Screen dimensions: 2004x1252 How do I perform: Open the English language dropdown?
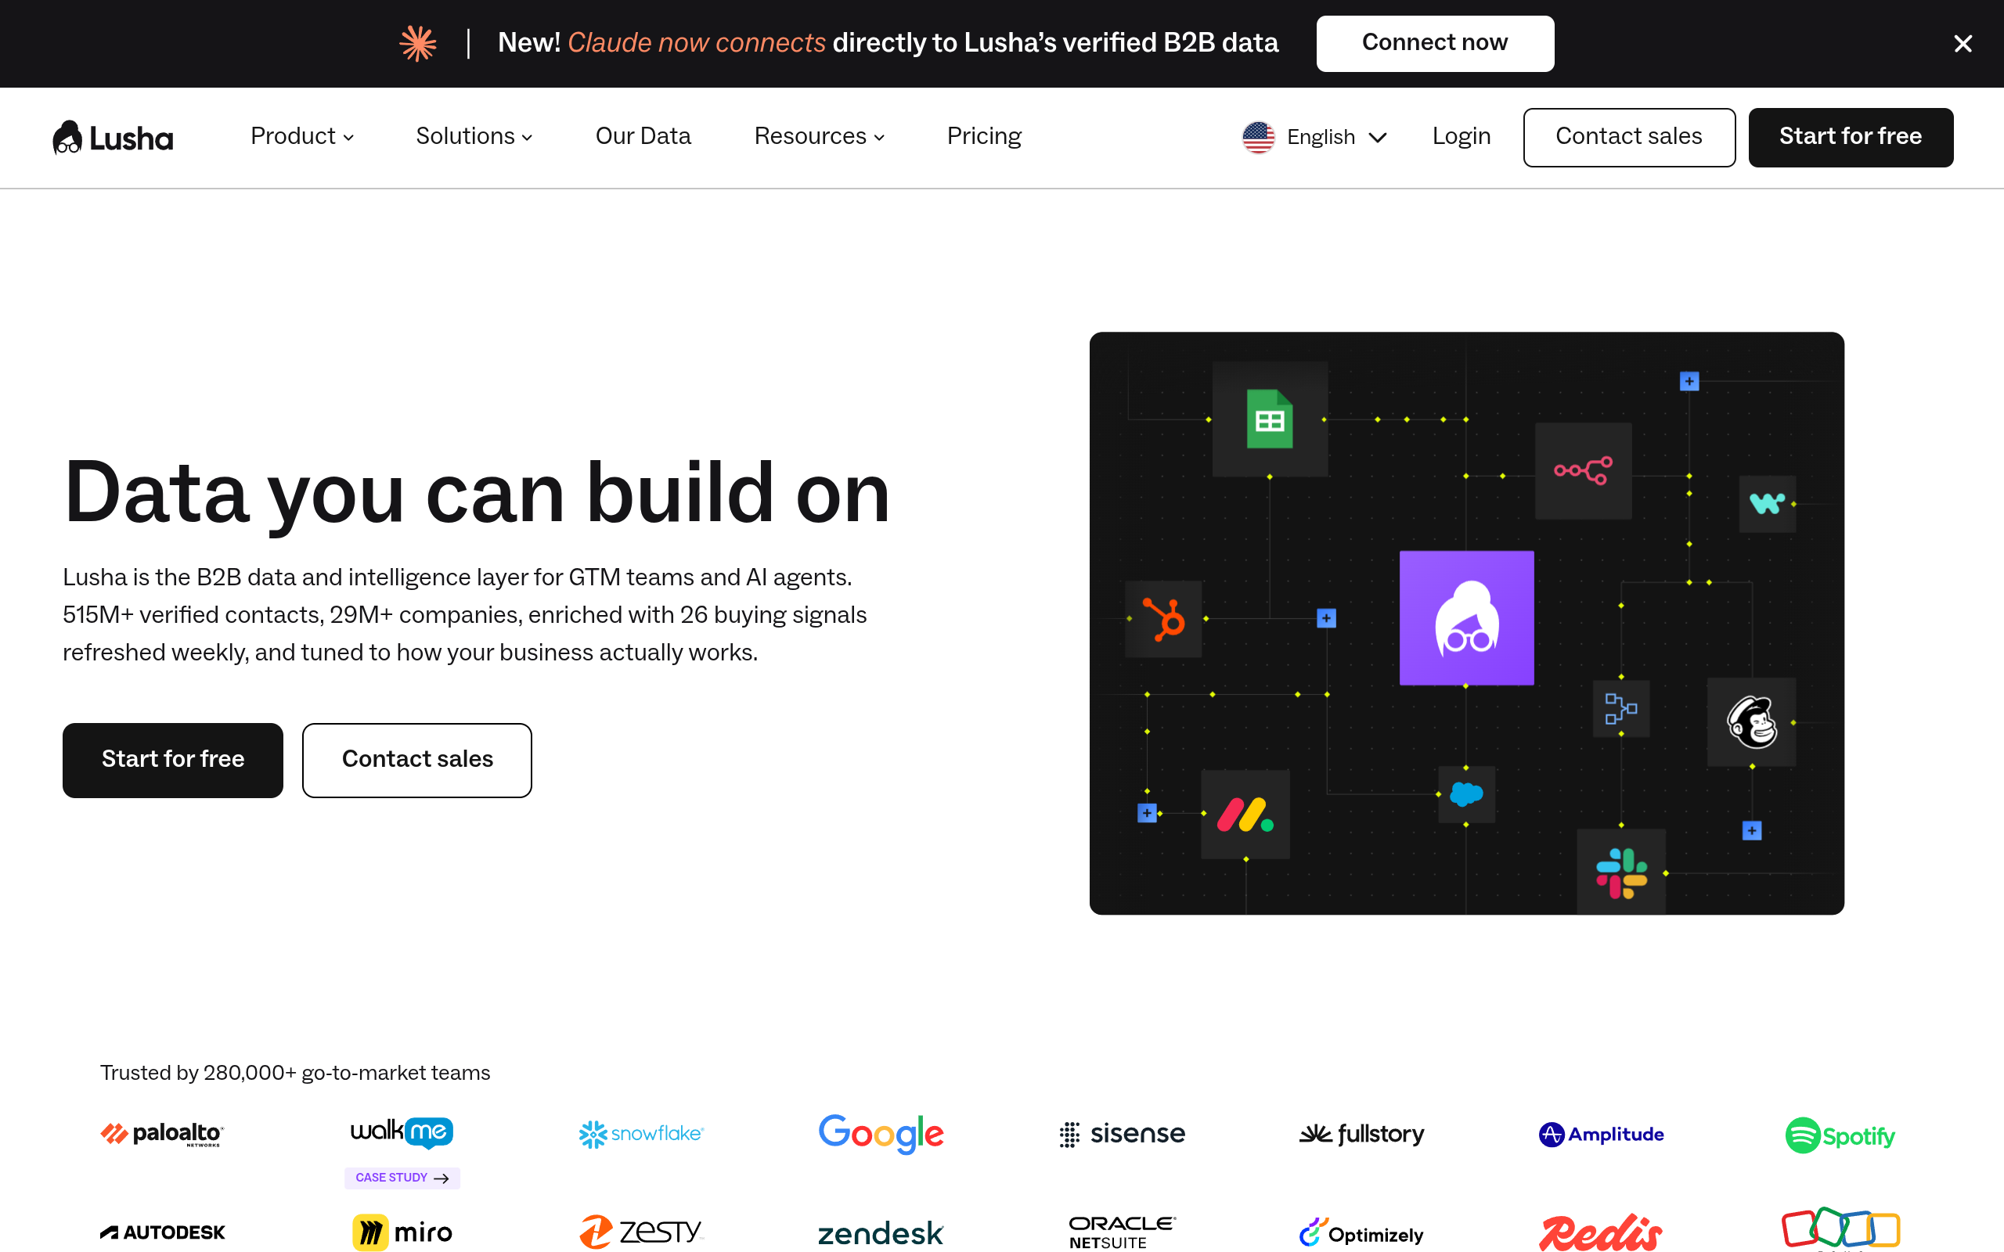pyautogui.click(x=1315, y=137)
